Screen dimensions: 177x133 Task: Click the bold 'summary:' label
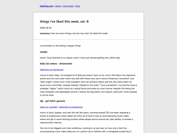point(45,33)
